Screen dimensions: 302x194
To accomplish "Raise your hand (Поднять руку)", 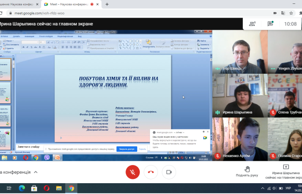I will pyautogui.click(x=247, y=171).
